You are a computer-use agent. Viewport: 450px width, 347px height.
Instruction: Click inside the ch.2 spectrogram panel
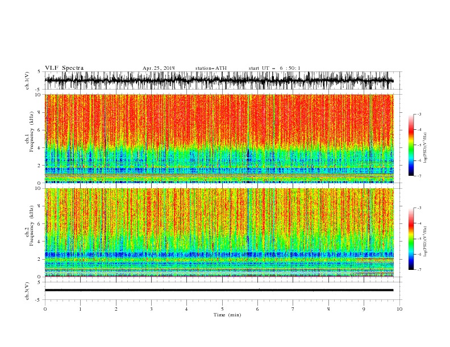coord(219,232)
